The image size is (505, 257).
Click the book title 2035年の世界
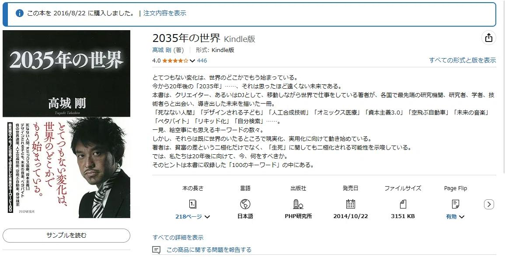click(186, 38)
